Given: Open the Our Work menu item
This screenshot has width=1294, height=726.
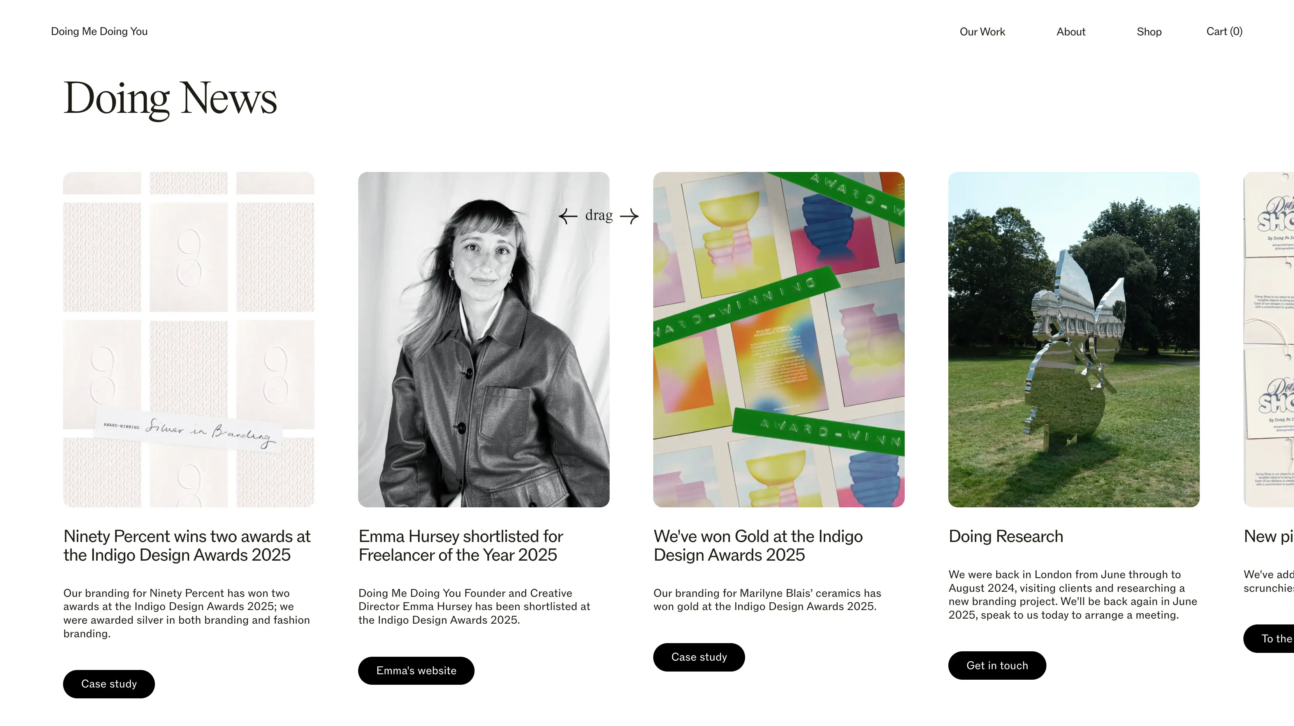Looking at the screenshot, I should (982, 32).
